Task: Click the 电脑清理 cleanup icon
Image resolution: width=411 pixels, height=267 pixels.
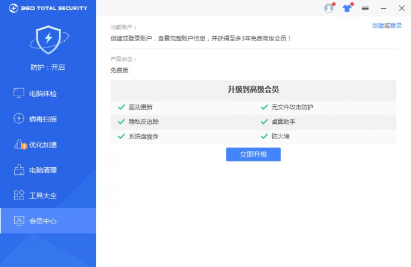Action: 19,170
